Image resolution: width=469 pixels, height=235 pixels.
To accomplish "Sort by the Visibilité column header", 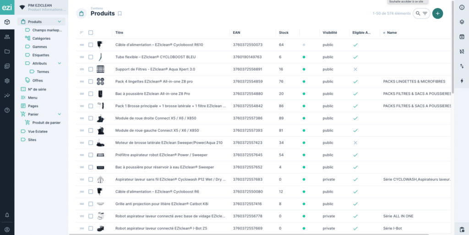I will [x=330, y=33].
